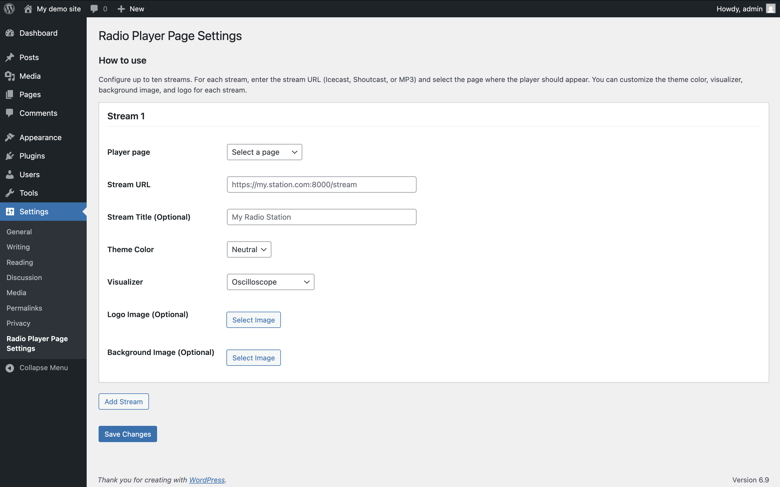The image size is (780, 487).
Task: Change the Visualizer from Oscilloscope
Action: tap(270, 281)
